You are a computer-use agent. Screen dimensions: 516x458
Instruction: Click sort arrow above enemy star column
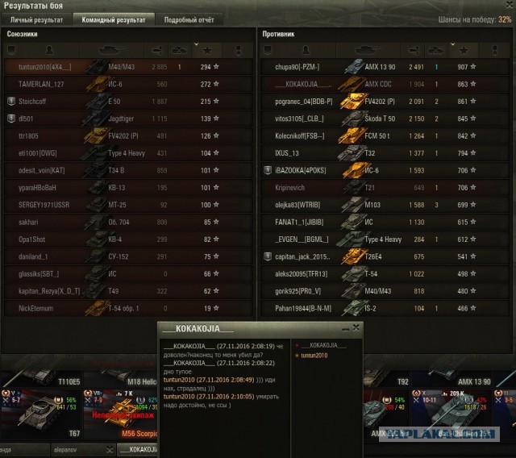point(453,44)
